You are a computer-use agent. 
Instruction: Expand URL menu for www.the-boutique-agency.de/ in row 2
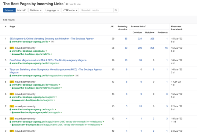pyautogui.click(x=47, y=51)
